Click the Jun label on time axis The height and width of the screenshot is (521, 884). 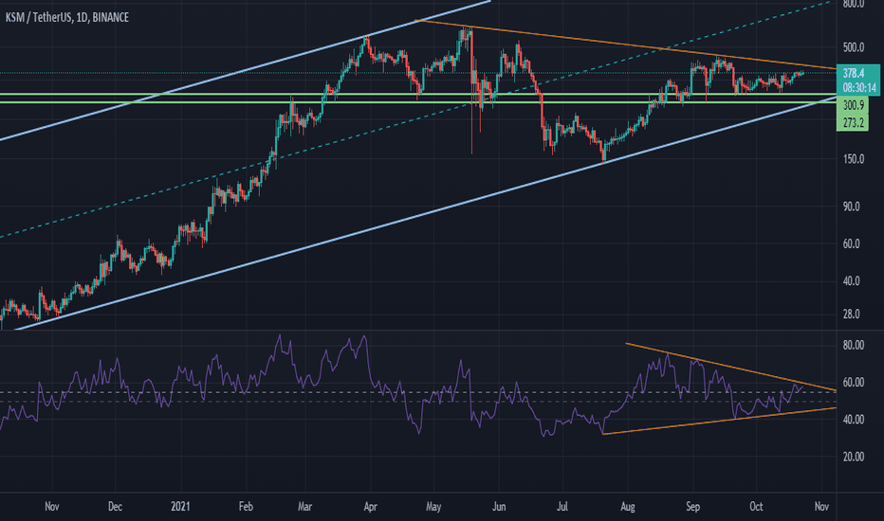499,507
